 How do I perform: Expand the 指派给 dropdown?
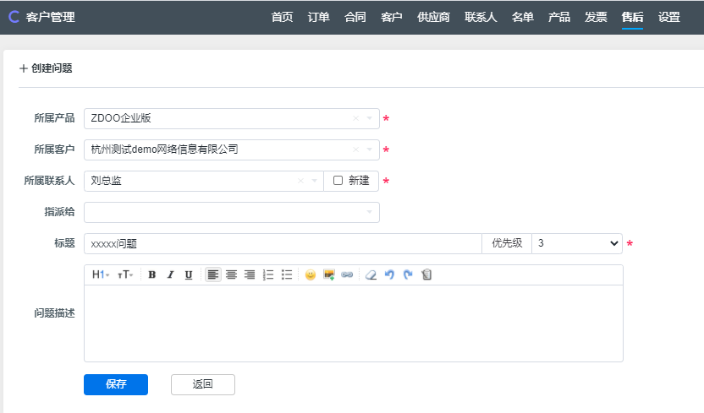369,212
